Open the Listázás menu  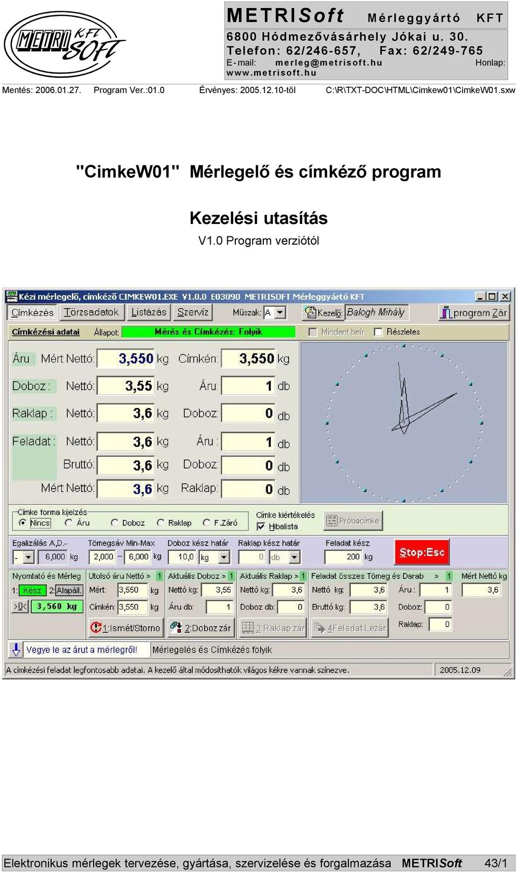click(149, 312)
